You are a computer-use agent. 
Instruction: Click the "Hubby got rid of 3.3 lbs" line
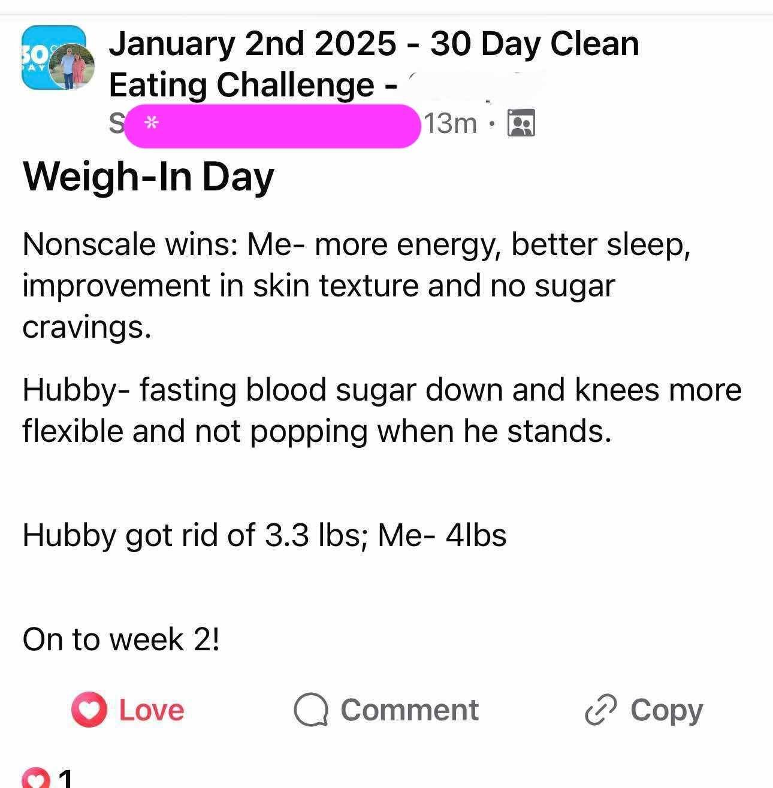[264, 534]
